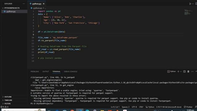Select Python interpreter 3.10.11 64-bit
The width and height of the screenshot is (197, 111).
click(169, 107)
